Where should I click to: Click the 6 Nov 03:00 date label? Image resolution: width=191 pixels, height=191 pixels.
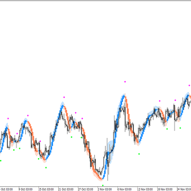coord(125,189)
